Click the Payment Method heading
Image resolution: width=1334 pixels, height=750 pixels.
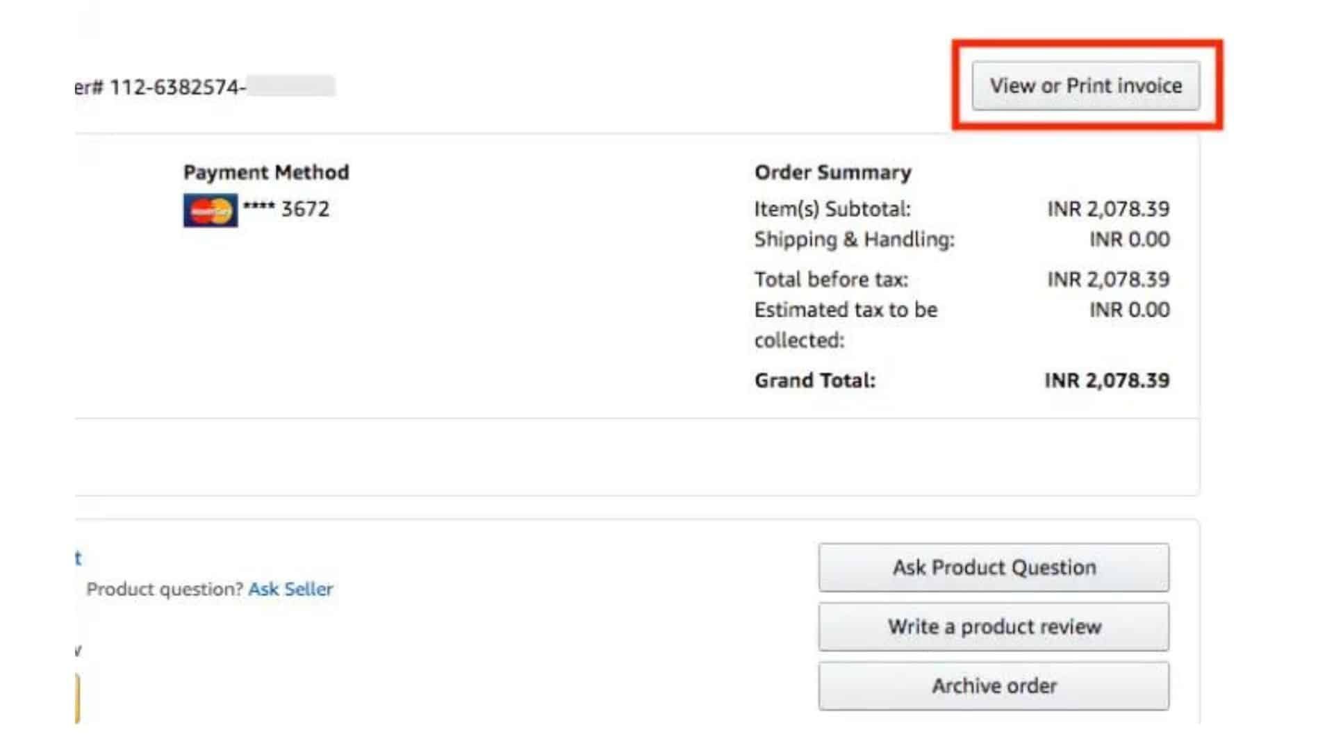[x=266, y=172]
